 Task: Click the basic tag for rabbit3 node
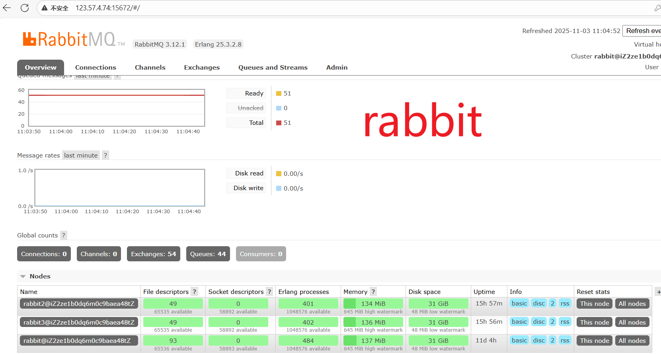[x=519, y=321]
